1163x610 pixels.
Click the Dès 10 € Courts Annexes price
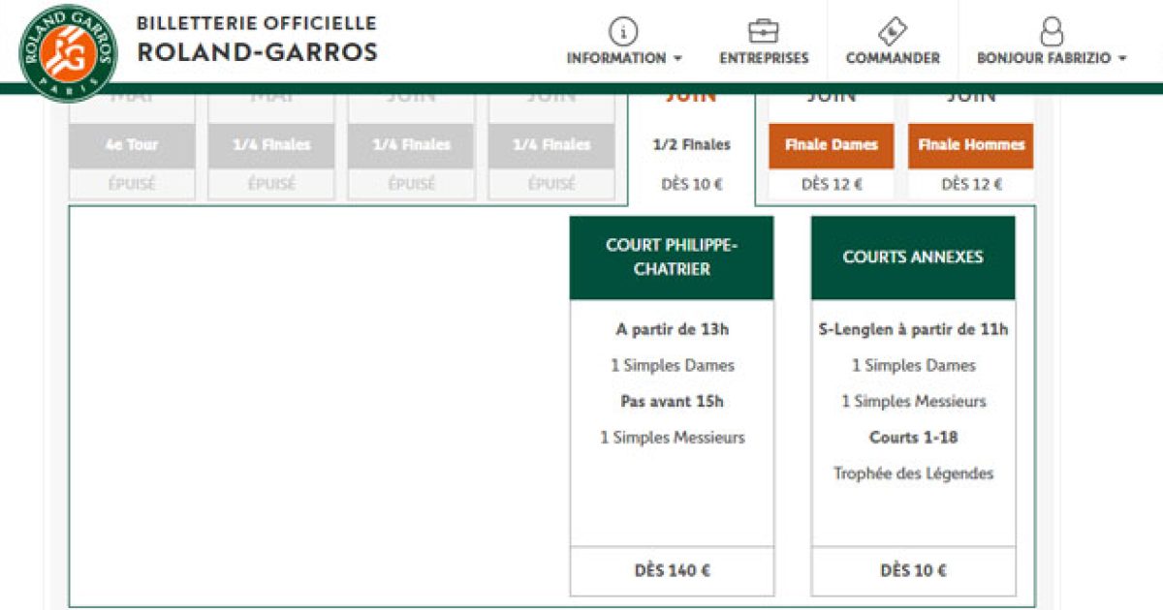pyautogui.click(x=913, y=570)
